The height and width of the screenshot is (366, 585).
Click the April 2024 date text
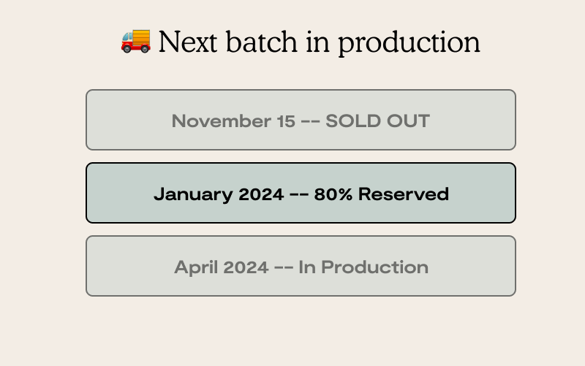(222, 267)
